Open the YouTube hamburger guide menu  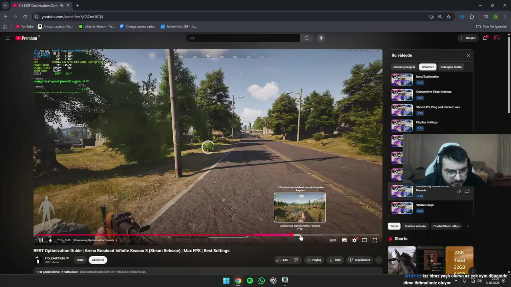pyautogui.click(x=8, y=38)
